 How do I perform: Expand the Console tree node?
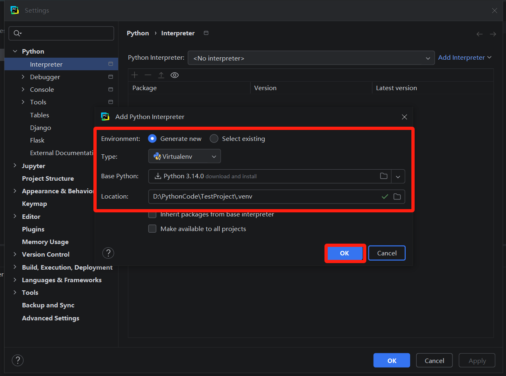tap(23, 89)
